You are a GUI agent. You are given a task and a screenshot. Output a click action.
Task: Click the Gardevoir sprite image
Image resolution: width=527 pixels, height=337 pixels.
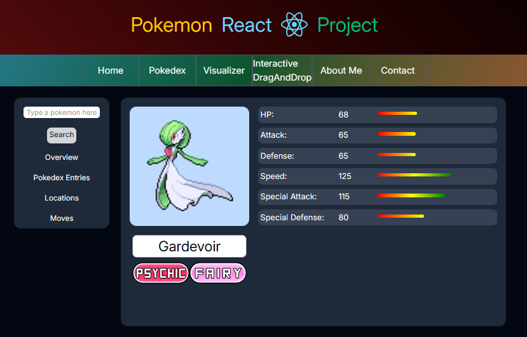pos(189,166)
